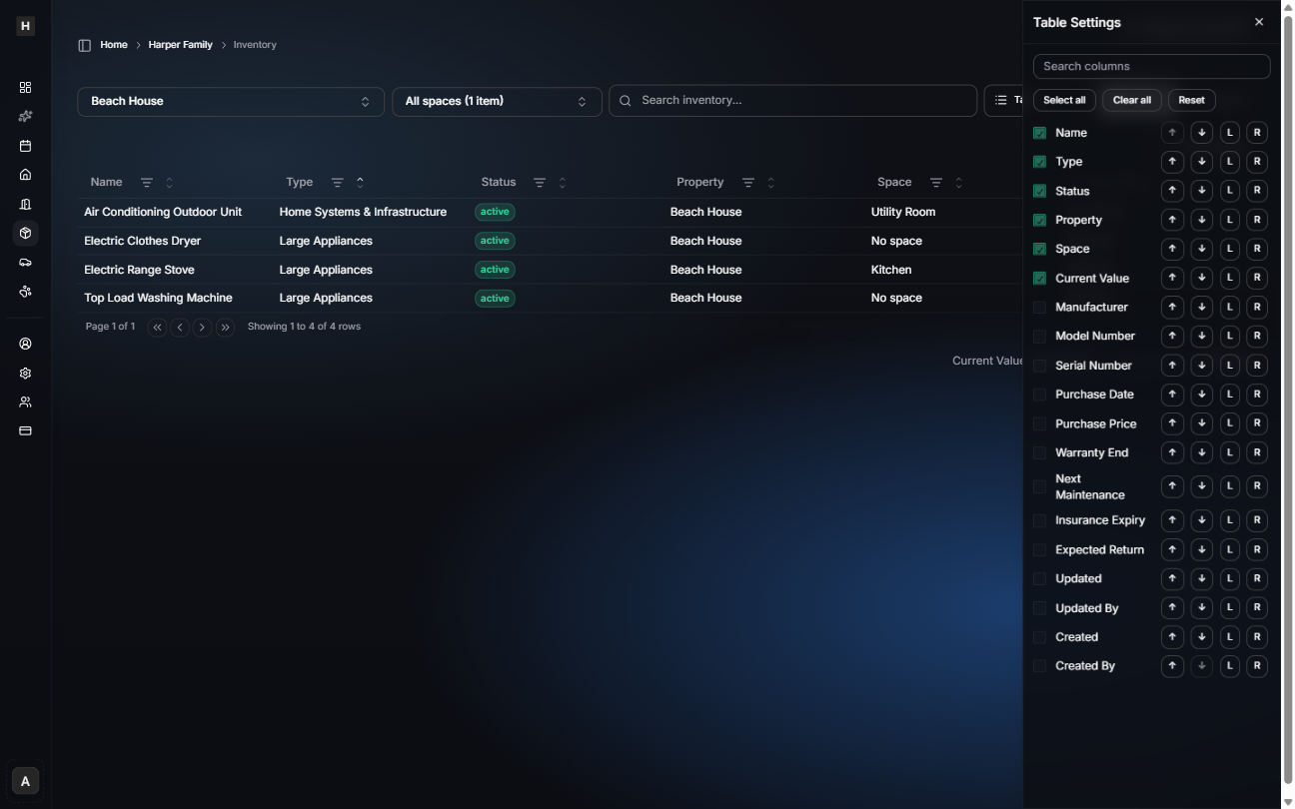Enable the Manufacturer column checkbox
1295x809 pixels.
point(1039,308)
